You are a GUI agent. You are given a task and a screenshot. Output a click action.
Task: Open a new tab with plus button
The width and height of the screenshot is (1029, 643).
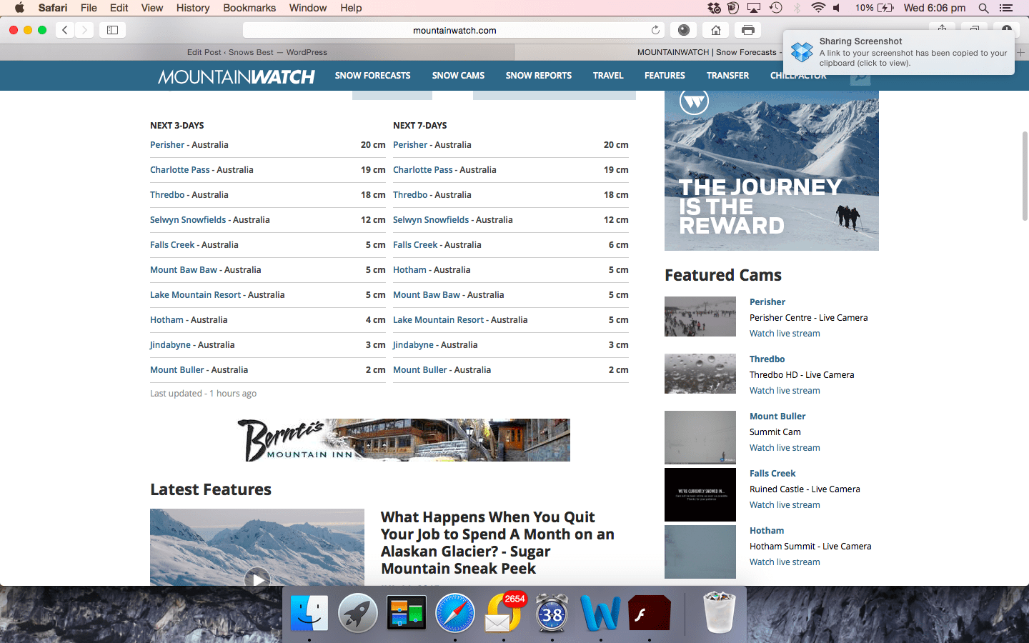[1020, 52]
